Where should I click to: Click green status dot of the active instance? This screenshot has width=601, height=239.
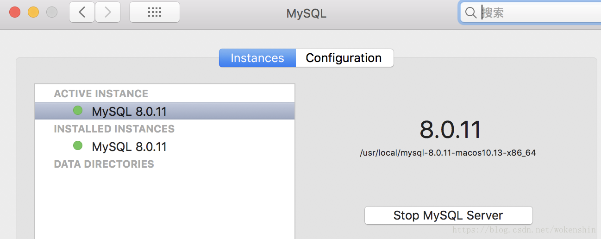[x=78, y=110]
